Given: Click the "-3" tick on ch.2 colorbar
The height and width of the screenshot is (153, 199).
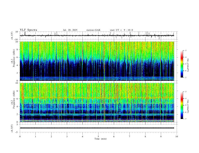Looking at the screenshot, I should point(185,92).
